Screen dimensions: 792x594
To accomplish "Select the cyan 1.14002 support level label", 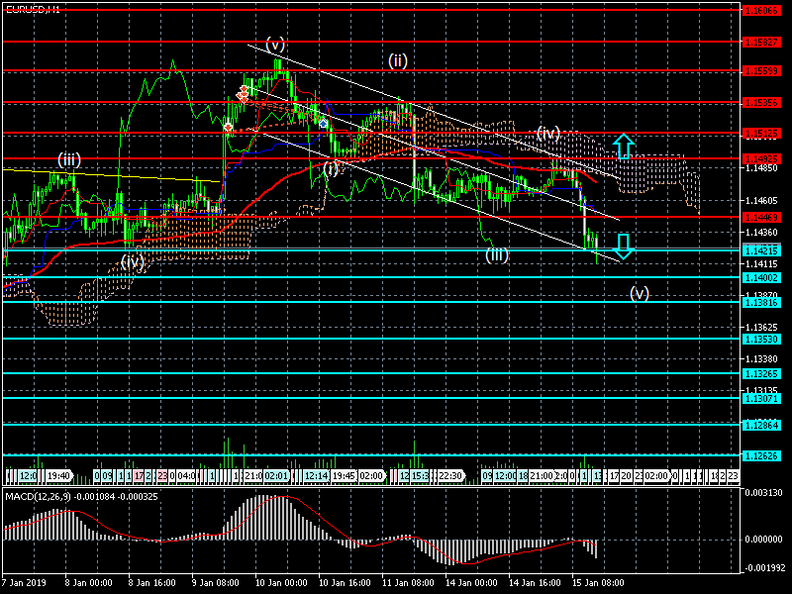I will click(762, 277).
